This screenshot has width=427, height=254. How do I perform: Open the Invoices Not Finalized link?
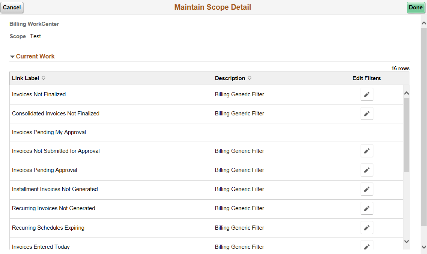point(39,94)
